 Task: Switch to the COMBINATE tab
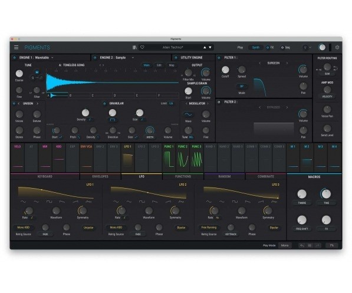[266, 176]
